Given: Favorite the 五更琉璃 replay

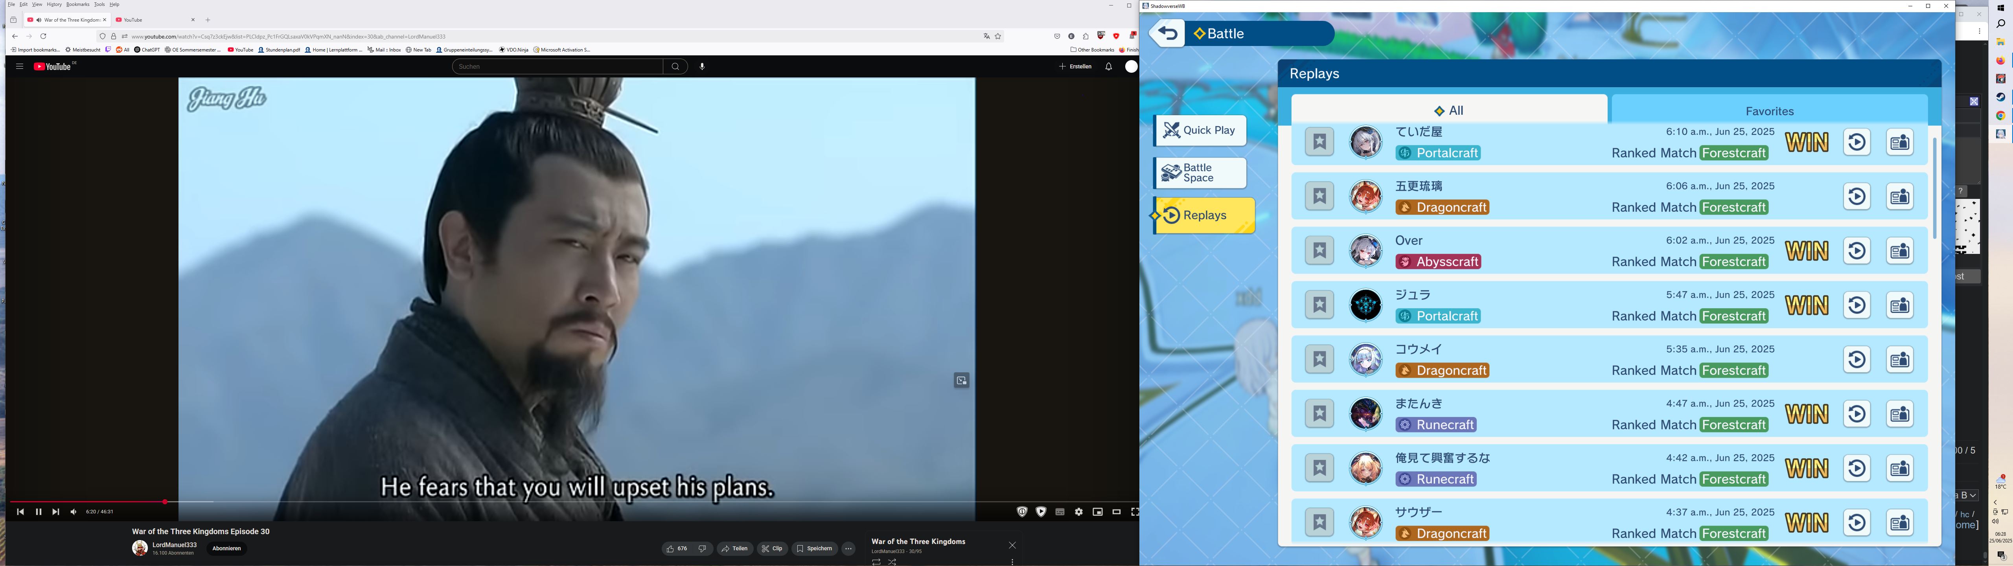Looking at the screenshot, I should coord(1320,196).
